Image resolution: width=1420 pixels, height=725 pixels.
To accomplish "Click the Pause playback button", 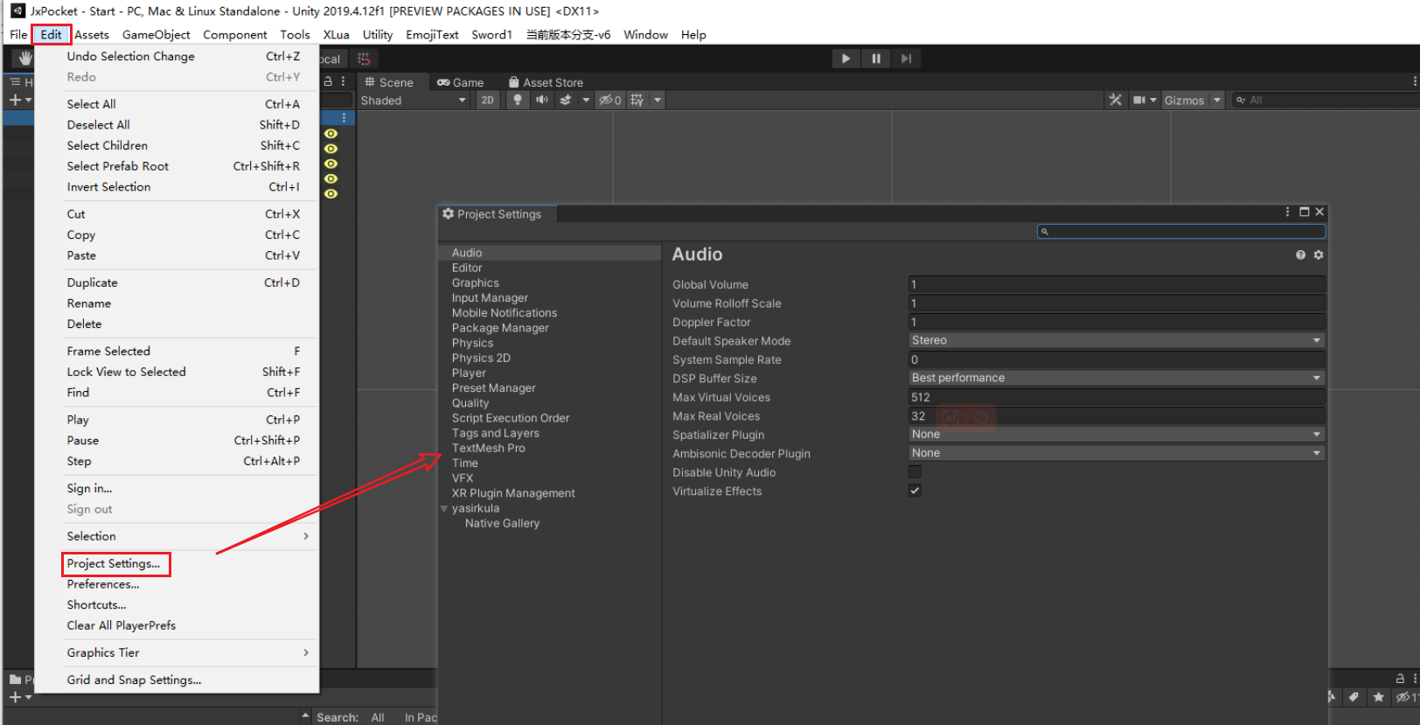I will pos(875,59).
